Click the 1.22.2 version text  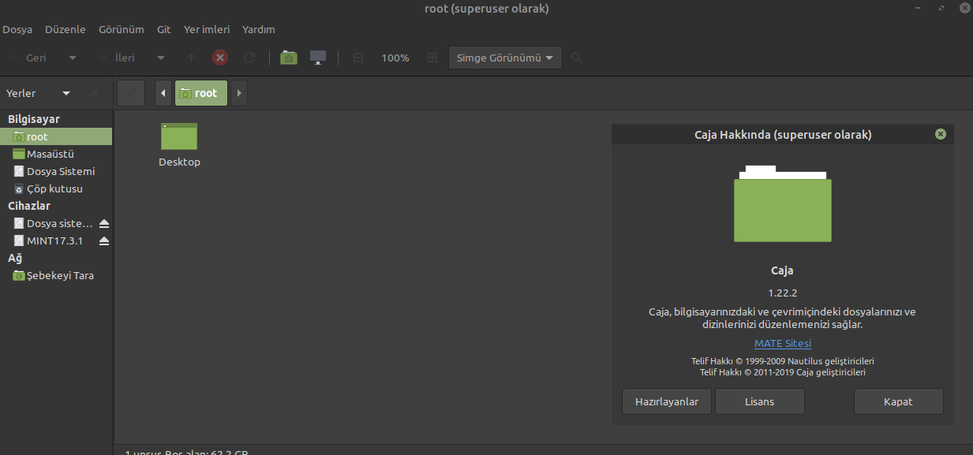[x=783, y=293]
